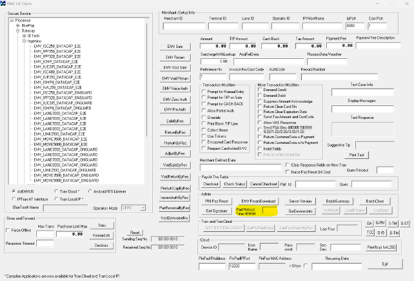Expand the IDTech tree node

point(24,36)
